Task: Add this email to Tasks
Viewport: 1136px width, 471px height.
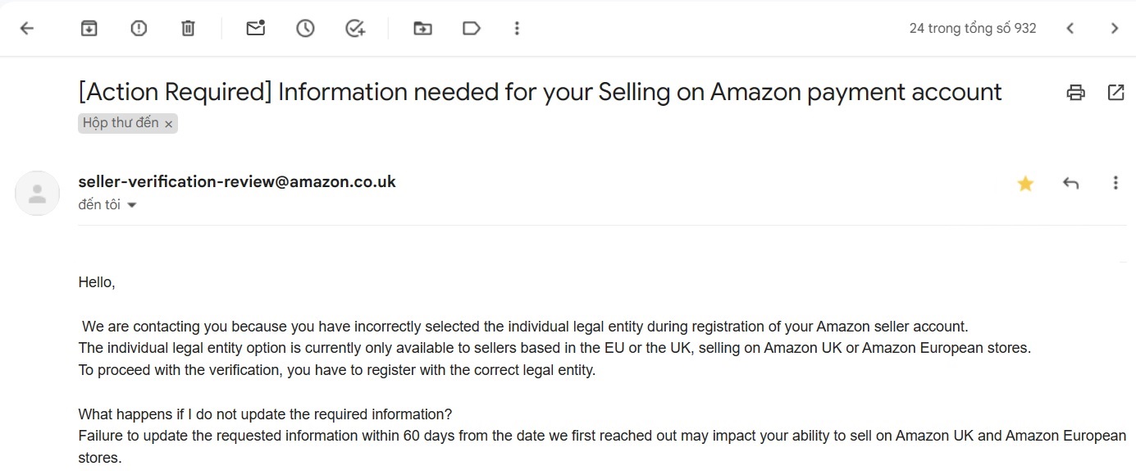Action: click(x=355, y=29)
